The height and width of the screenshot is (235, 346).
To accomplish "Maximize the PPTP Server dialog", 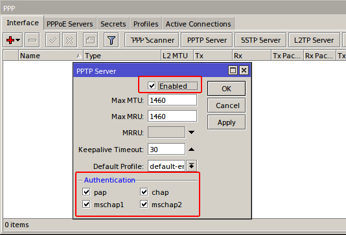I will (233, 71).
